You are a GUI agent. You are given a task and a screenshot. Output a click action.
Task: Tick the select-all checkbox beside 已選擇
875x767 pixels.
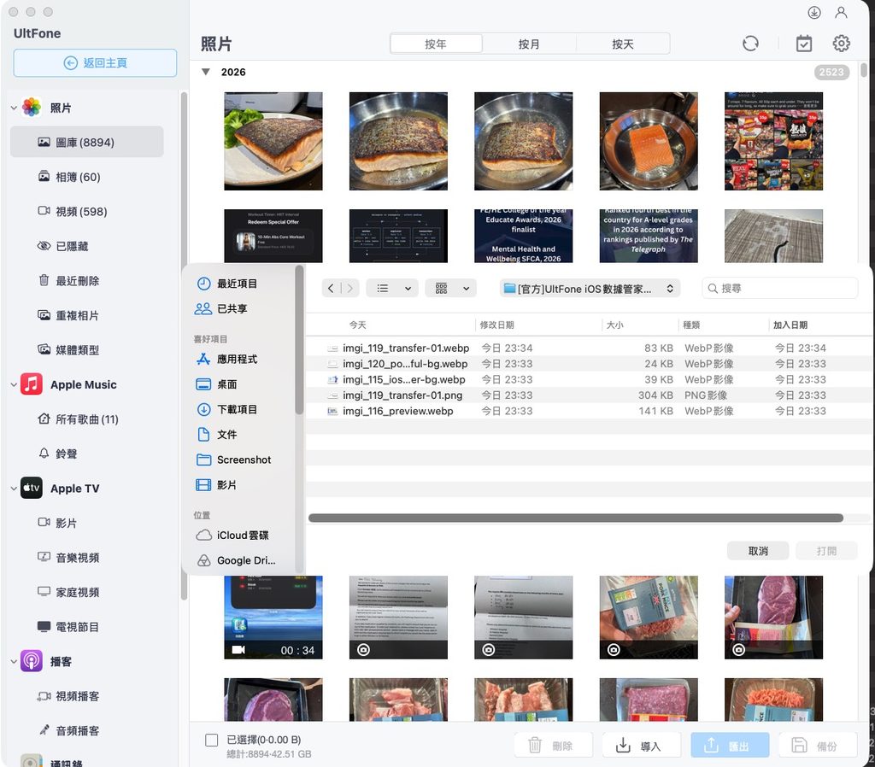(212, 740)
